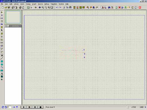The height and width of the screenshot is (110, 147).
Task: Toggle the grid display icon
Action: (x=32, y=7)
